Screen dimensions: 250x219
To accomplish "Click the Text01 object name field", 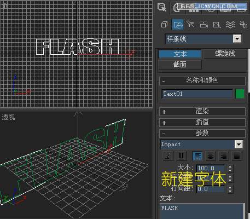I will (197, 94).
